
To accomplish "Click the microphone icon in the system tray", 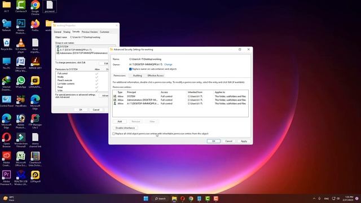I will (320, 198).
